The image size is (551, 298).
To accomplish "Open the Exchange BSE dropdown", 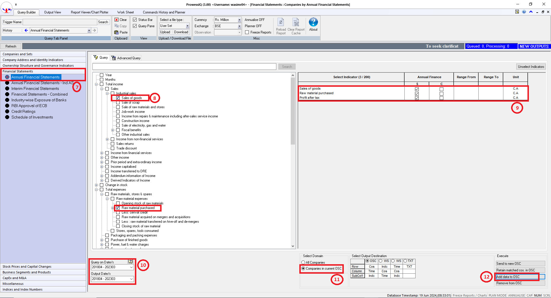I will coord(239,26).
